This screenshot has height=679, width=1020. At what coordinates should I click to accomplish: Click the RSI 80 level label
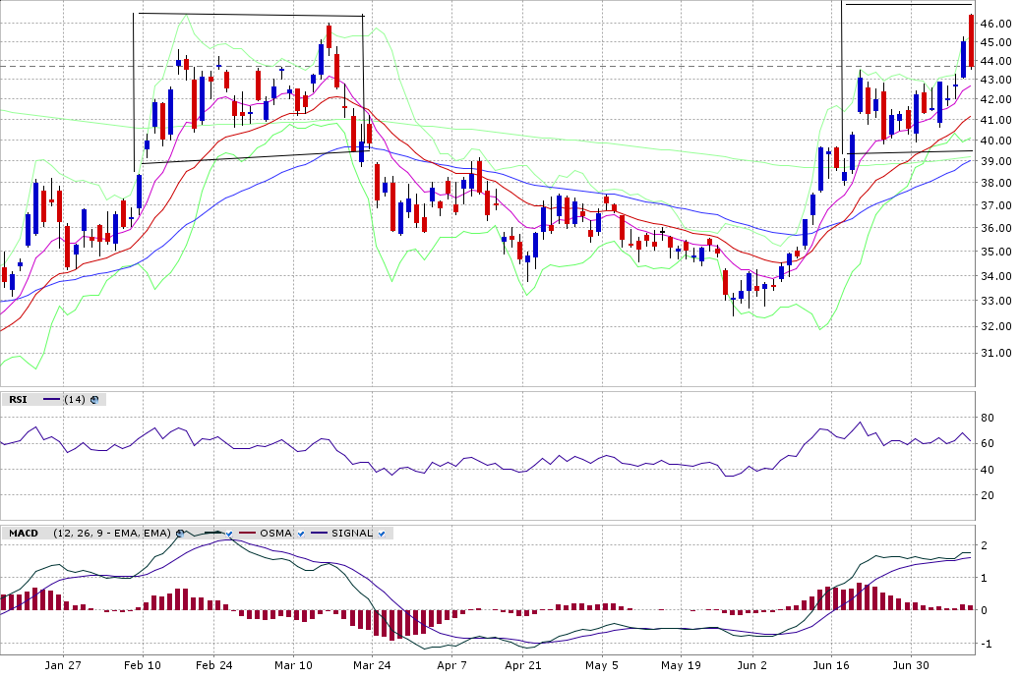(x=988, y=418)
